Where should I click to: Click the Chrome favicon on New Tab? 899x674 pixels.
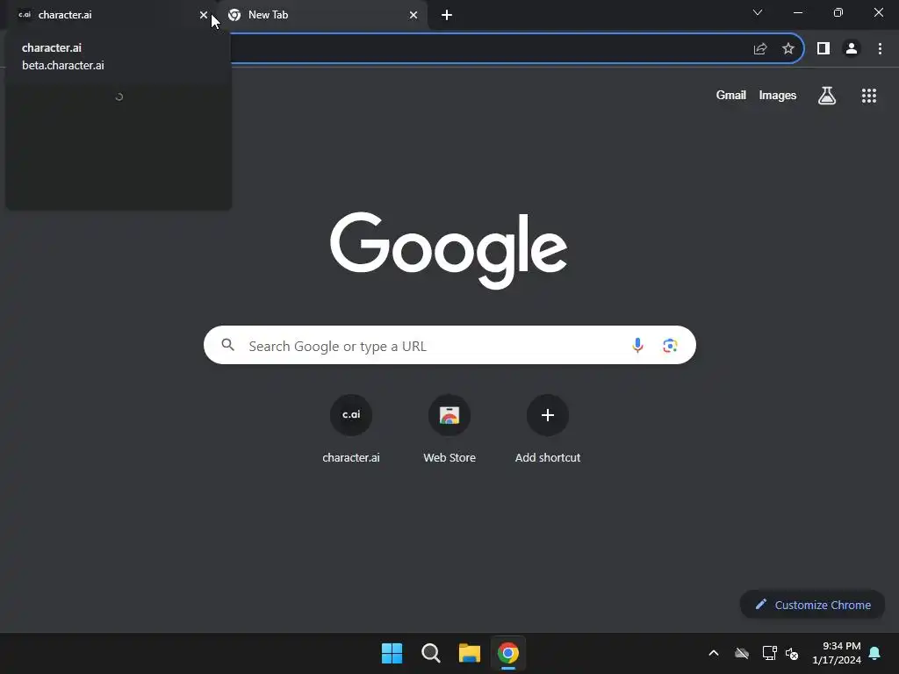coord(234,15)
